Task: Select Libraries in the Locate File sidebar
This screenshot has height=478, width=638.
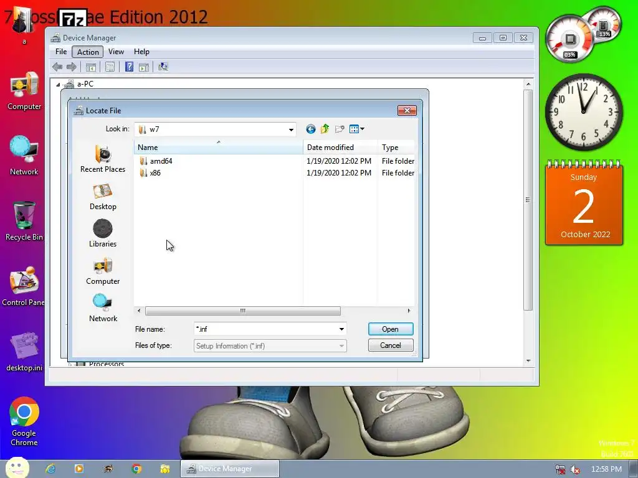Action: click(103, 233)
